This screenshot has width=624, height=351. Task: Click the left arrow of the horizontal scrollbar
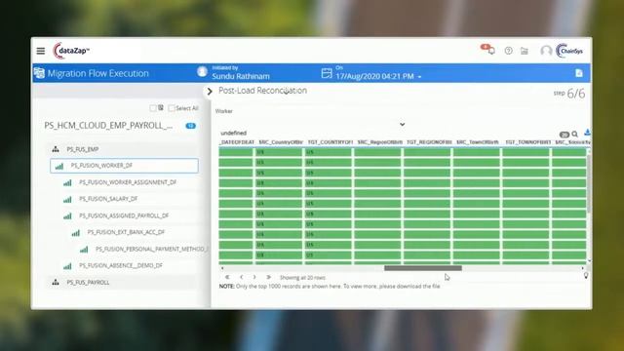coord(222,268)
